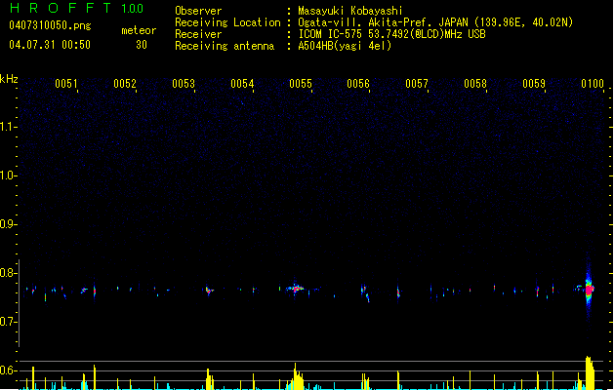Click the 0059 time marker

point(534,84)
